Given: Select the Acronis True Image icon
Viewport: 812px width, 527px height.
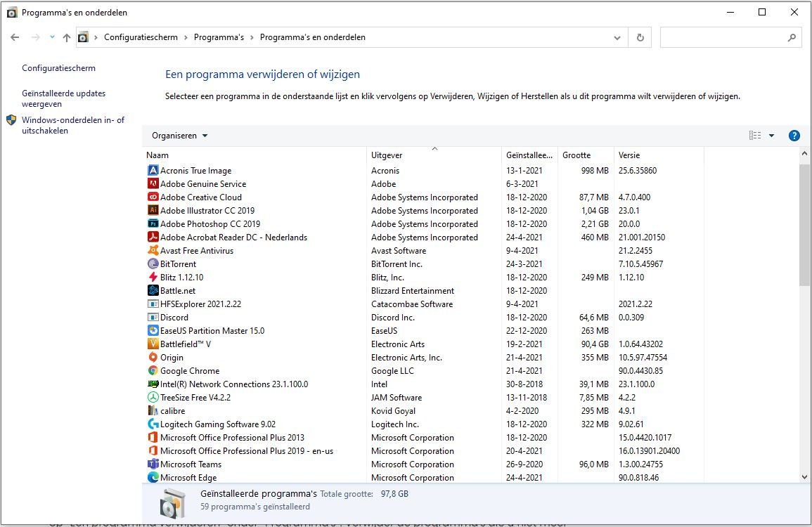Looking at the screenshot, I should pyautogui.click(x=153, y=170).
